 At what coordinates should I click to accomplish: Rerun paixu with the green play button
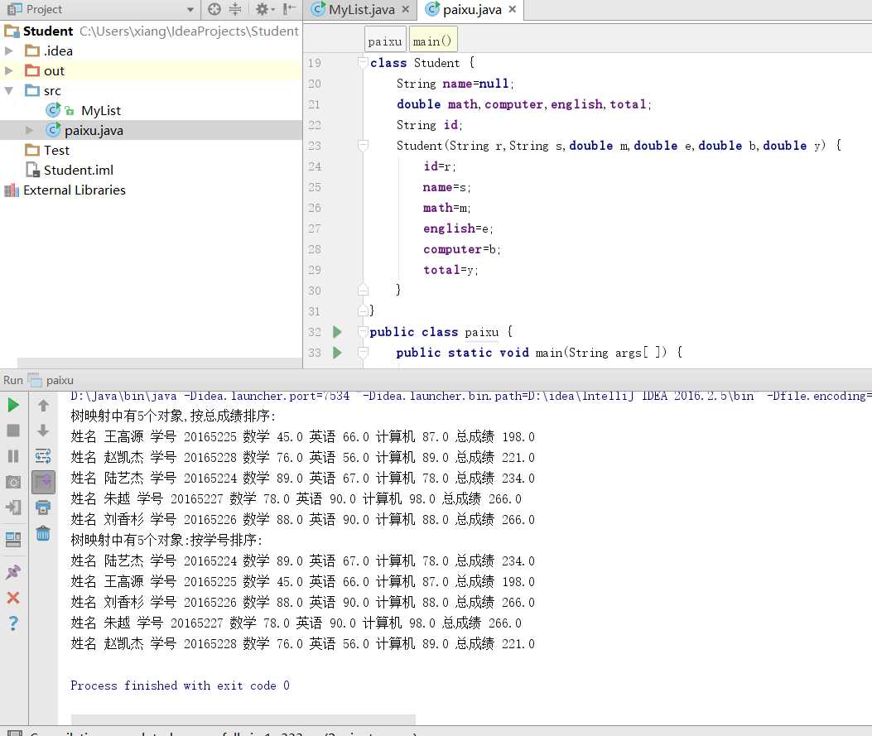13,405
